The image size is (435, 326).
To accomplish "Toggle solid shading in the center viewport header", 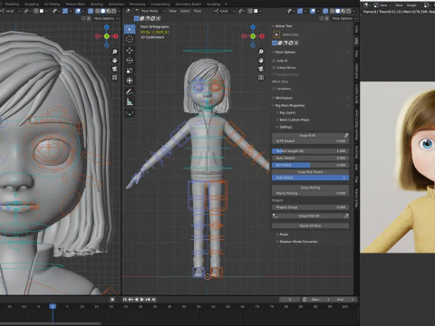I will click(x=338, y=11).
